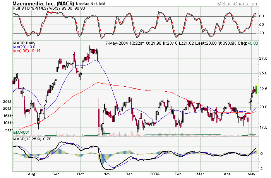Click the V: 393.9K volume value
This screenshot has width=271, height=178.
click(x=227, y=43)
